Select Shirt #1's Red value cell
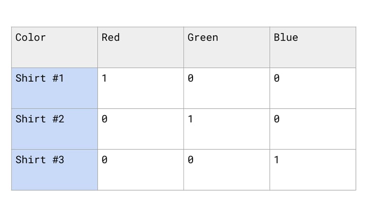This screenshot has height=214, width=367. click(x=140, y=88)
